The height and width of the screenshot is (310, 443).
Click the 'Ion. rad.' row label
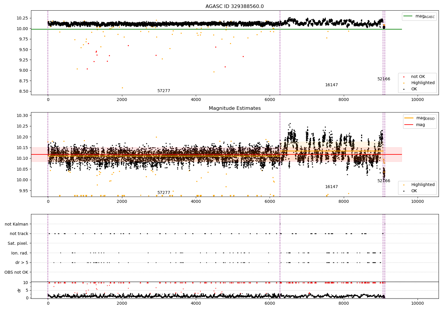click(x=20, y=253)
